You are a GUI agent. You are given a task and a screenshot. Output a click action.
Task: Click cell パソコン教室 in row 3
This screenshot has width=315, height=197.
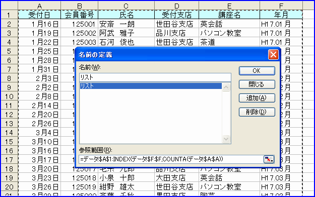[x=229, y=33]
